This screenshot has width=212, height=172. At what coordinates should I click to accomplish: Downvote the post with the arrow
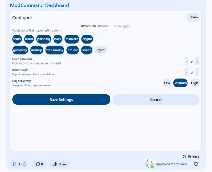(x=25, y=164)
